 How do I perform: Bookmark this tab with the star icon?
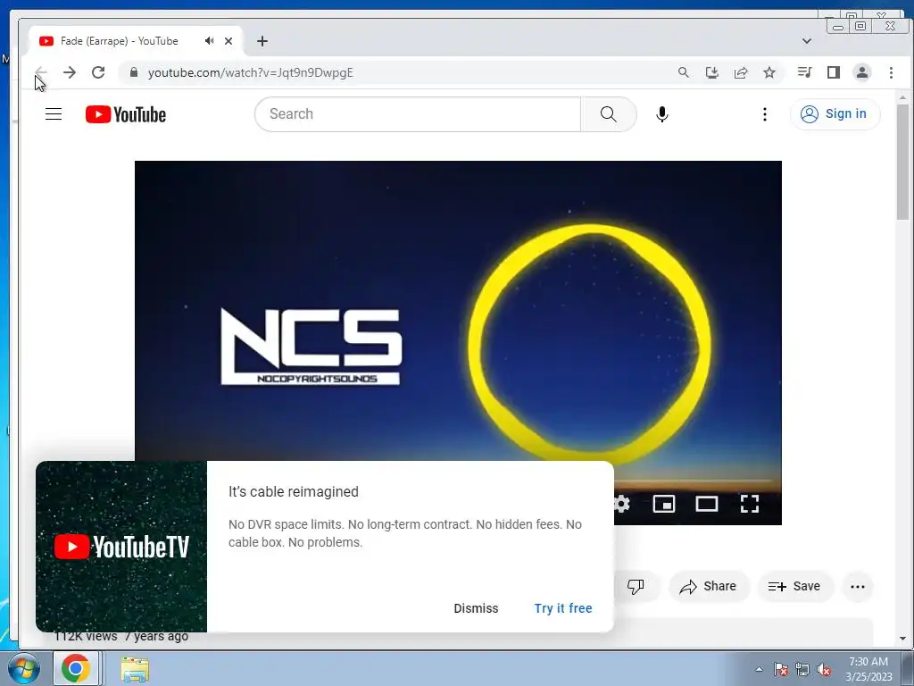(769, 72)
